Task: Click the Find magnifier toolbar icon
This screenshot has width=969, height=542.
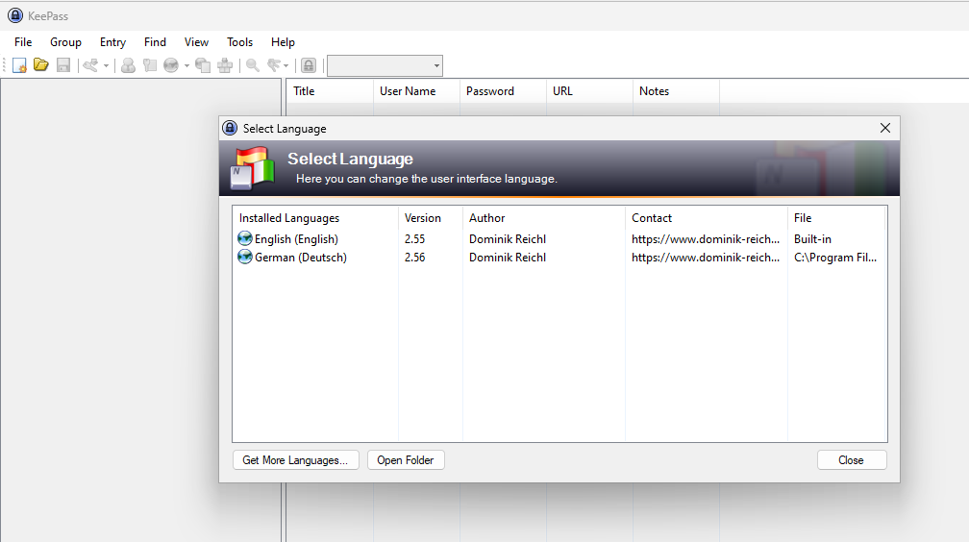Action: pyautogui.click(x=253, y=65)
